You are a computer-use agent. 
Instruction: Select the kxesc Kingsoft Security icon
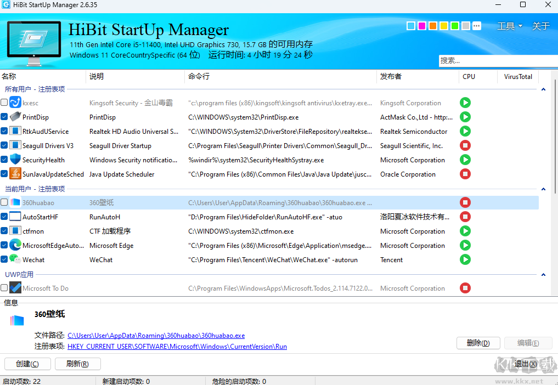click(x=15, y=103)
